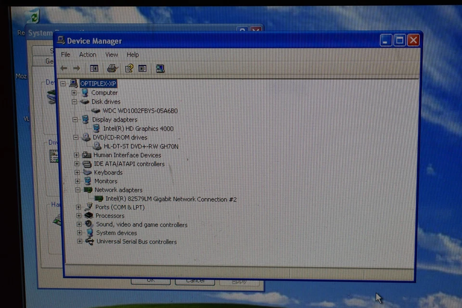Click the Show/Hide Action Pane toolbar icon
This screenshot has height=308, width=462.
coord(142,68)
